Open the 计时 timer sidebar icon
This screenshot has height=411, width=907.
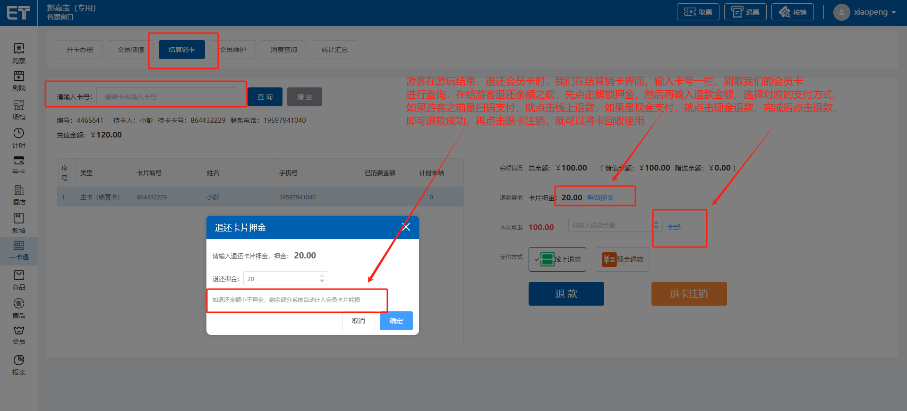click(19, 138)
